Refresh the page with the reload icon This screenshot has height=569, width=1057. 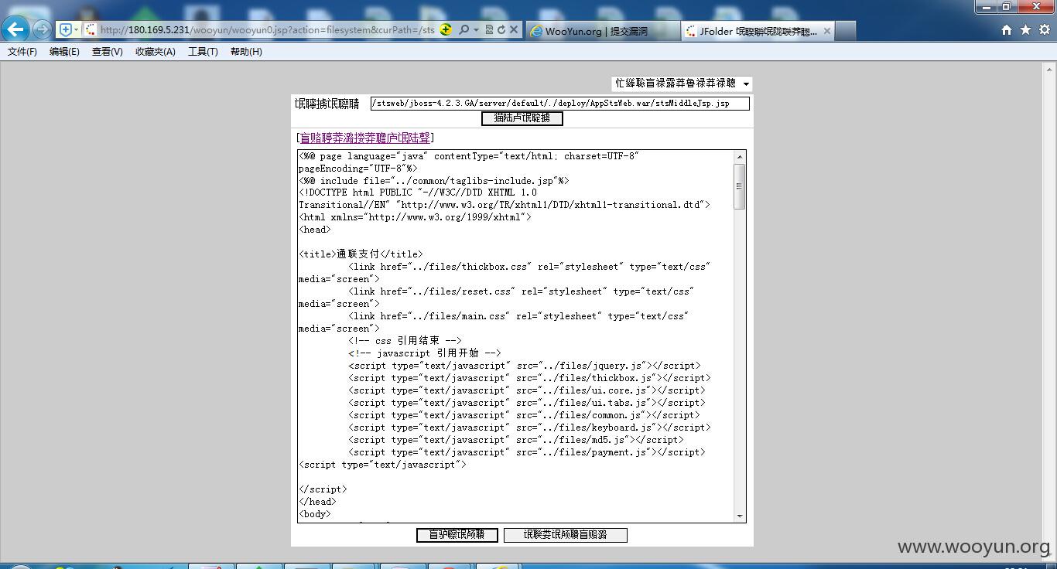[x=501, y=29]
